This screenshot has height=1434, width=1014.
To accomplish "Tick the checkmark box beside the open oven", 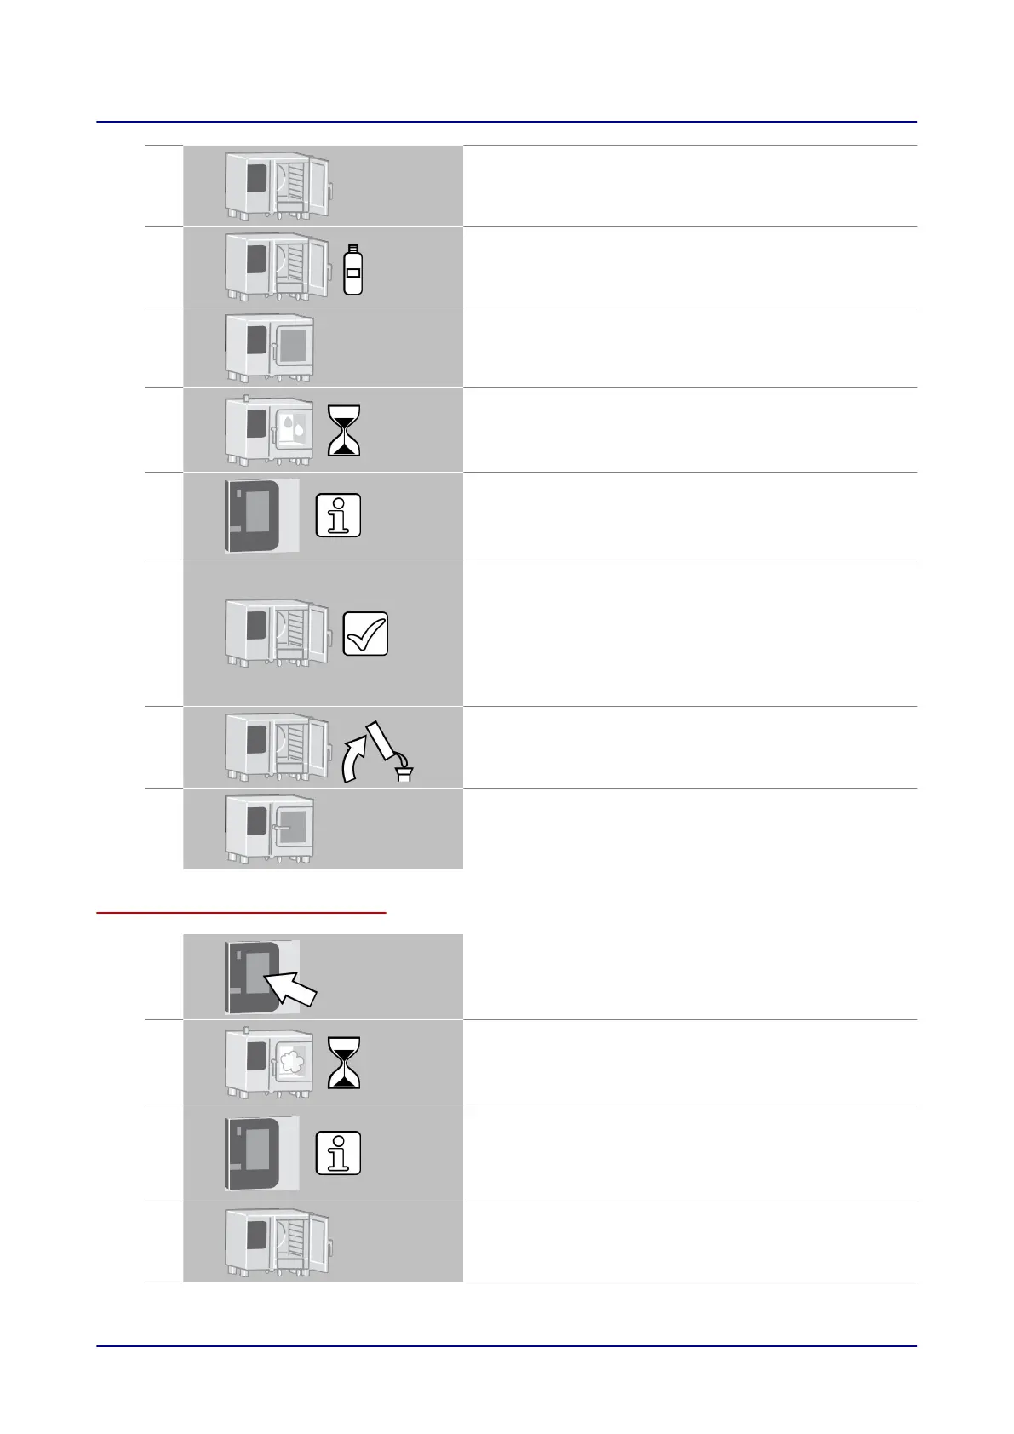I will (365, 634).
